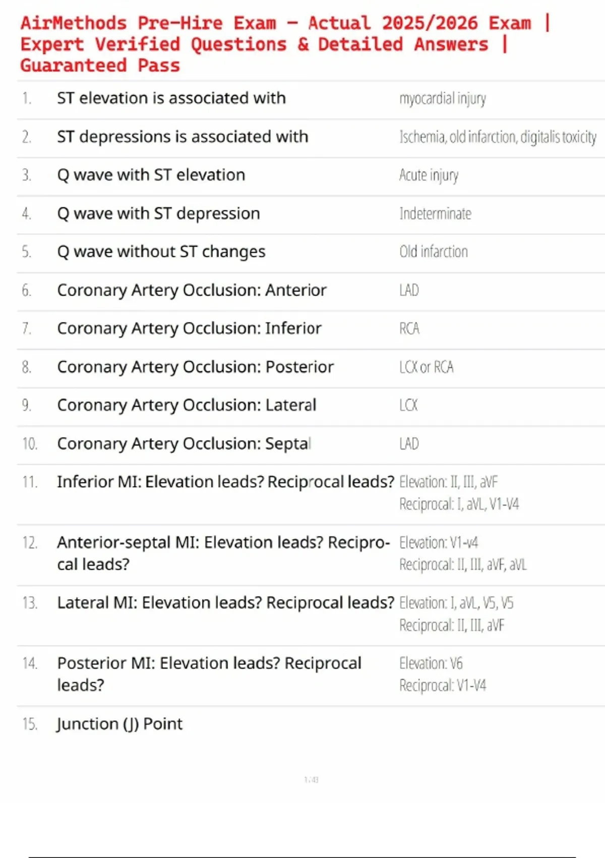The width and height of the screenshot is (605, 858).
Task: Click the 'Elevation: II, III, aVF' answer line
Action: point(448,482)
